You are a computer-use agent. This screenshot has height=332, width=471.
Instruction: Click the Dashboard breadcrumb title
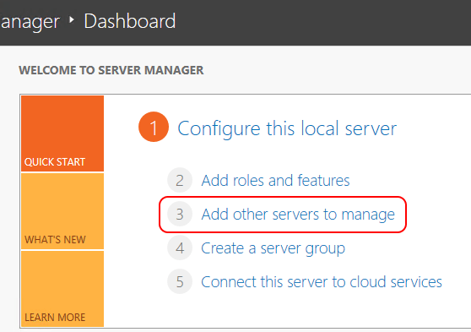130,21
